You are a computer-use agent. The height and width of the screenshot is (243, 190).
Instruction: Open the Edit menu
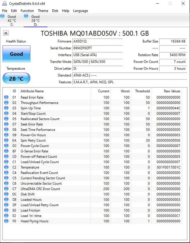pyautogui.click(x=14, y=11)
